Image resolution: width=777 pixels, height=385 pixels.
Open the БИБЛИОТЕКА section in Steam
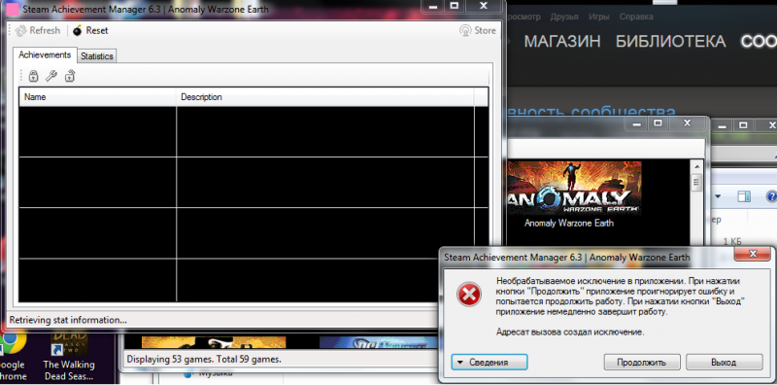tap(670, 42)
